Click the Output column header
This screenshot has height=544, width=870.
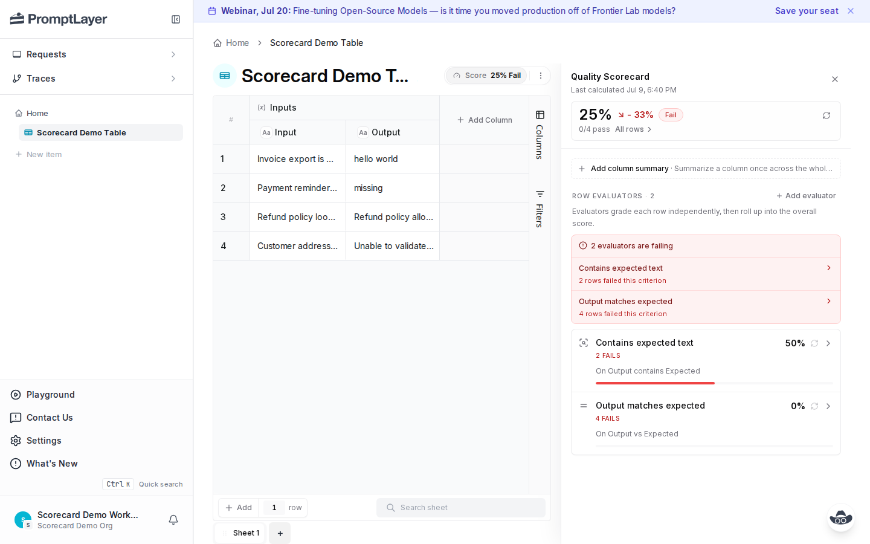coord(393,132)
